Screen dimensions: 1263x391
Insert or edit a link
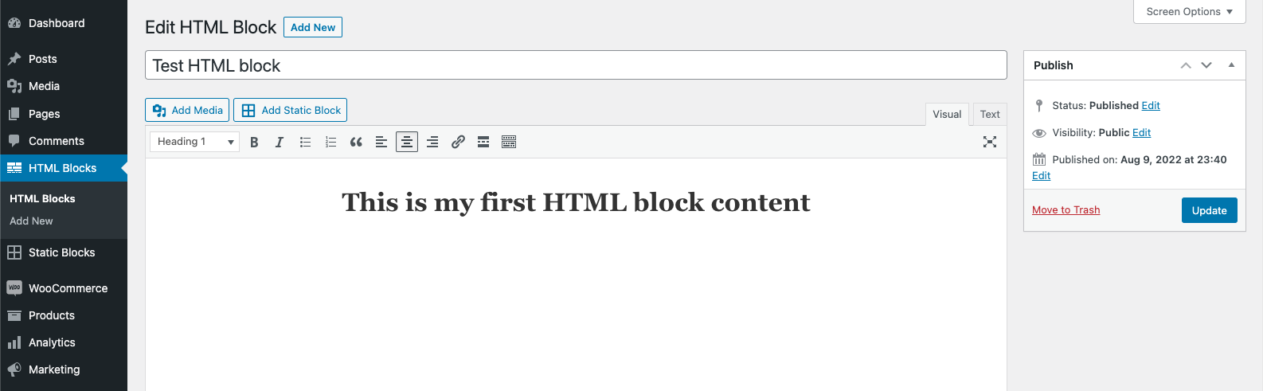point(458,142)
